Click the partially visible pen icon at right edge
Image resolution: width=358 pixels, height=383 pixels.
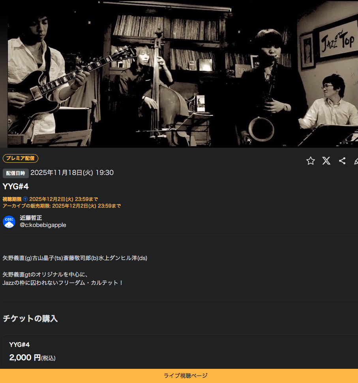click(x=356, y=161)
